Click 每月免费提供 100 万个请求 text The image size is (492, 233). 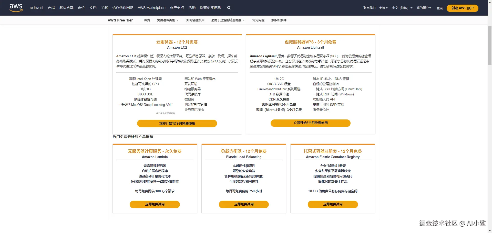pos(155,191)
